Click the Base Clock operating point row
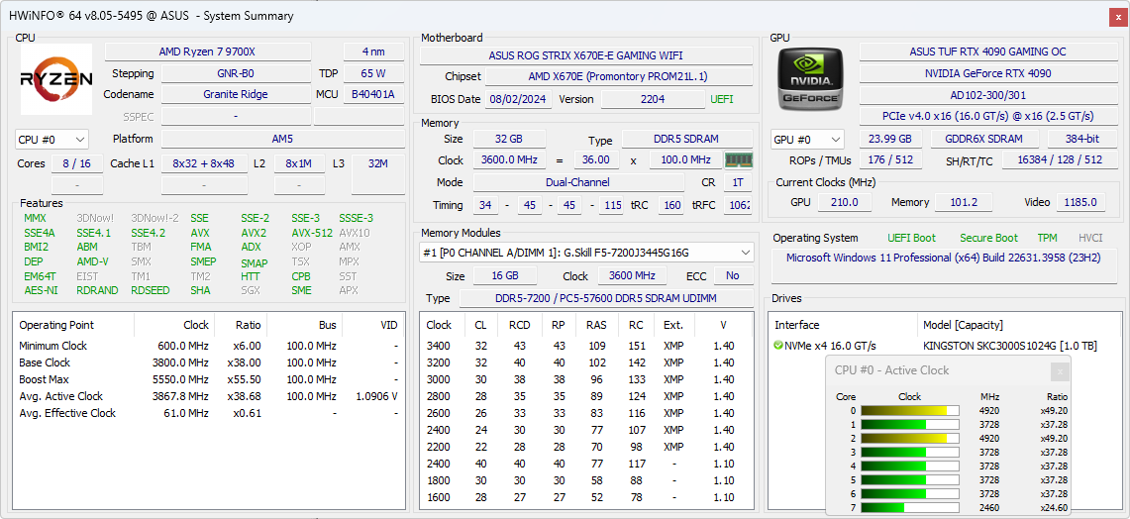 [x=209, y=363]
